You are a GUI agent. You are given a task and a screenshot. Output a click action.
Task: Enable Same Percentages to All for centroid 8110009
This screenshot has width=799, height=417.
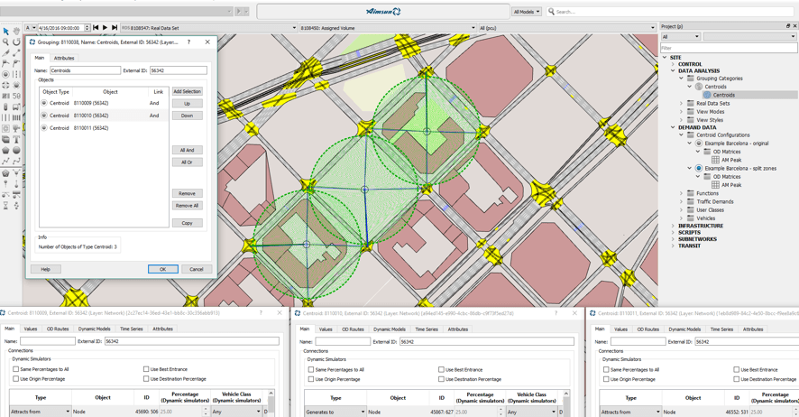click(x=16, y=369)
